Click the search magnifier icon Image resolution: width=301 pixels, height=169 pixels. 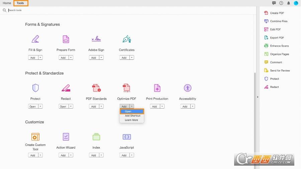[x=4, y=10]
